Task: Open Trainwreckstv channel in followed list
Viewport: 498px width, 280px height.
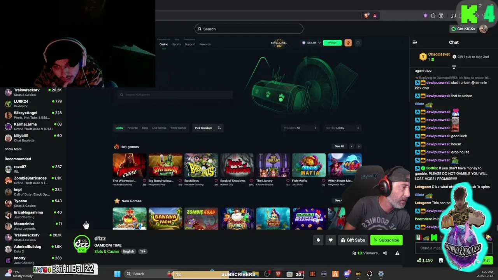Action: pos(33,92)
